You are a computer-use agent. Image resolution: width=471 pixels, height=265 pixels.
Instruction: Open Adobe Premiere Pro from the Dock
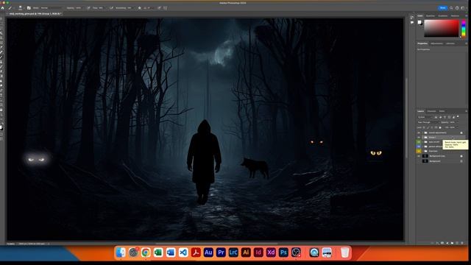click(x=221, y=252)
